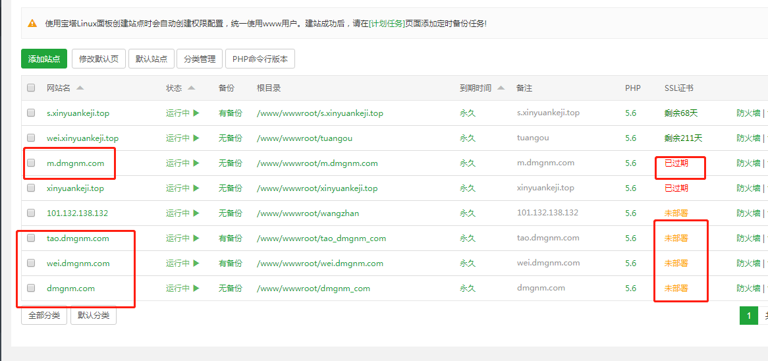Check the s.xinyuankeji.top row checkbox
Image resolution: width=768 pixels, height=361 pixels.
point(31,113)
